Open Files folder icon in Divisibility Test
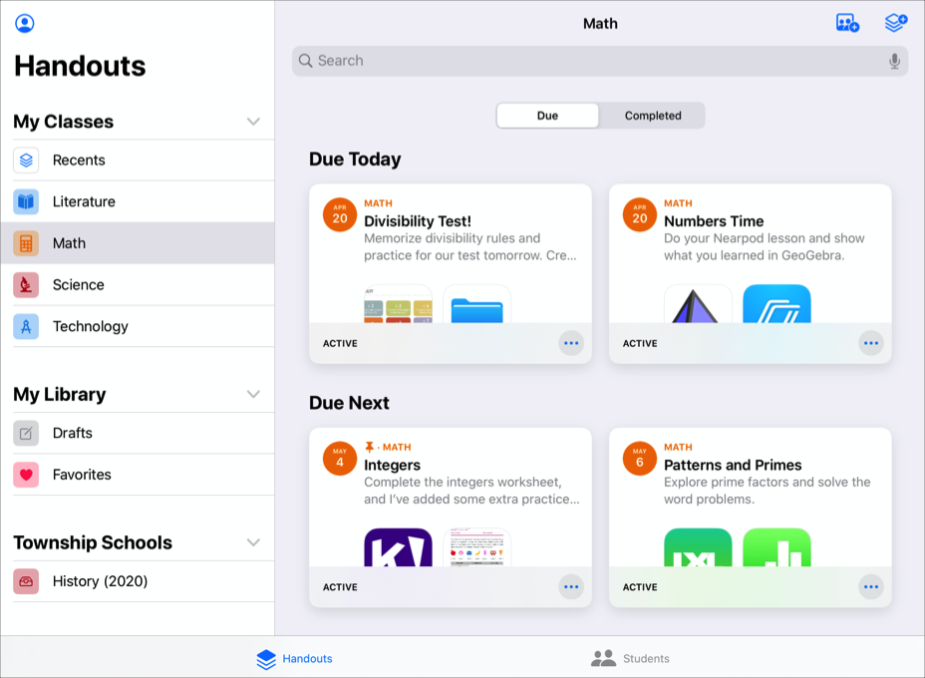The width and height of the screenshot is (925, 678). pos(476,305)
